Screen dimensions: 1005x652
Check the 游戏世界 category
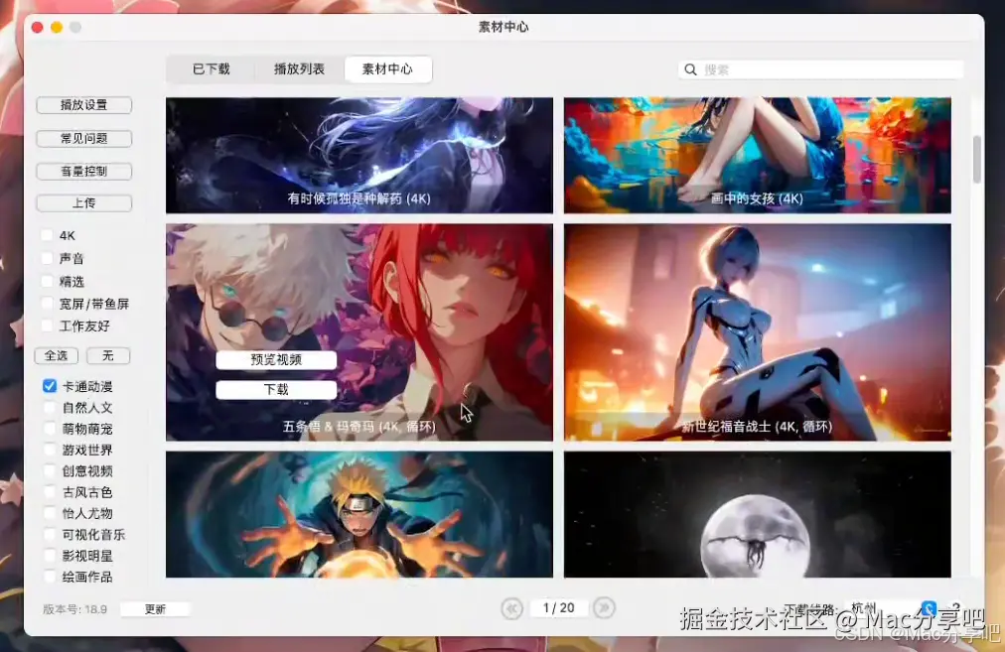pyautogui.click(x=49, y=451)
